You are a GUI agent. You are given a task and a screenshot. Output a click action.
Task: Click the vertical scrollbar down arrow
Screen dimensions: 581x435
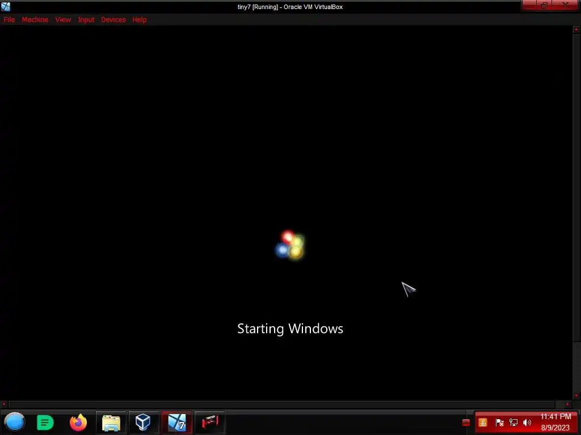pyautogui.click(x=576, y=396)
